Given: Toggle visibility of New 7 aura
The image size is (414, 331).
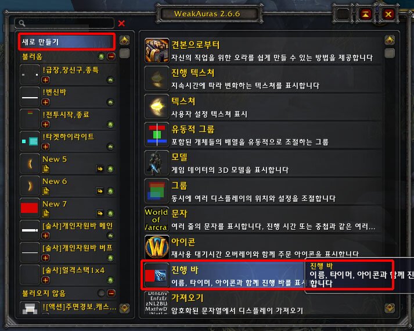Looking at the screenshot, I should coord(110,213).
